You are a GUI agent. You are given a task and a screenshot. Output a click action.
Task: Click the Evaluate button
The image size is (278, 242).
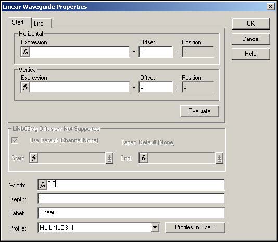click(x=199, y=111)
